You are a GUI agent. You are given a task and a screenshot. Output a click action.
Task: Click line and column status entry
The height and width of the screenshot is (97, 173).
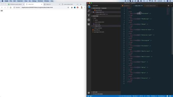pyautogui.click(x=125, y=96)
